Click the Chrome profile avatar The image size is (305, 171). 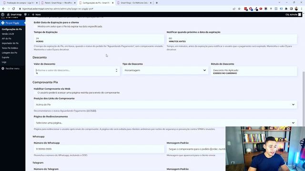(296, 9)
